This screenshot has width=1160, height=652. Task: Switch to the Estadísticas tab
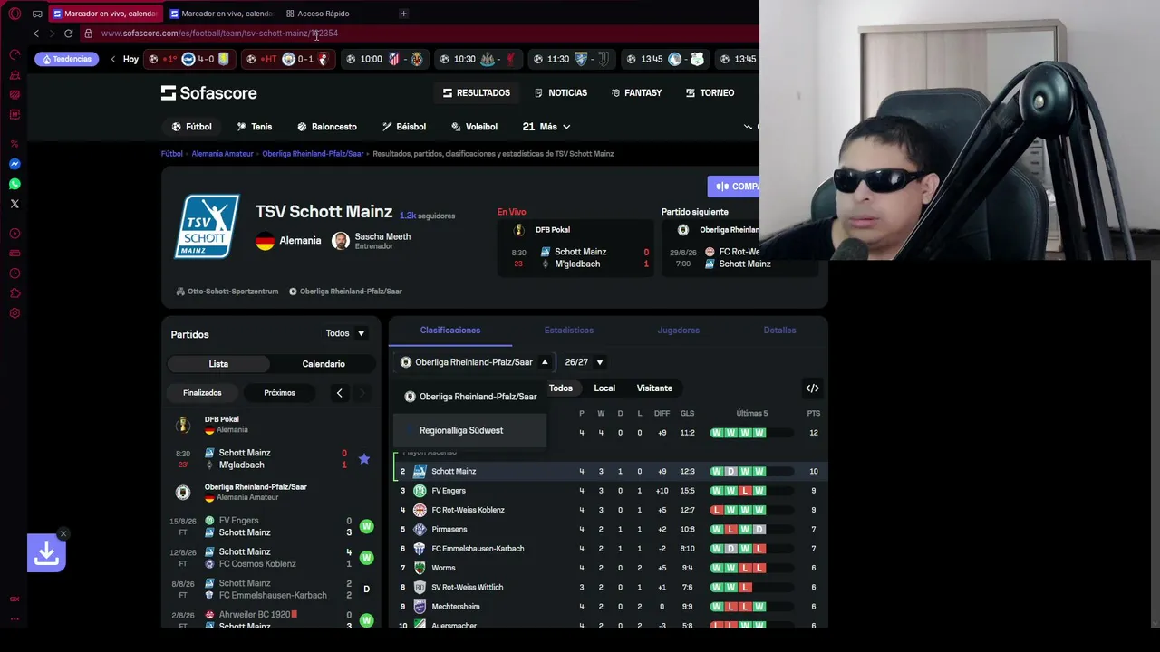[569, 331]
